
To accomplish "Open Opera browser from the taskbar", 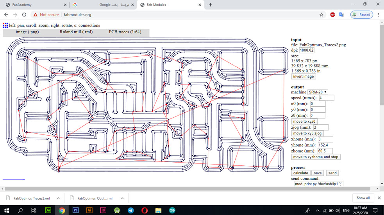I will [x=145, y=210].
